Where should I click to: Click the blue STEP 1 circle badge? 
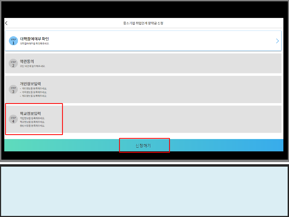(13, 41)
